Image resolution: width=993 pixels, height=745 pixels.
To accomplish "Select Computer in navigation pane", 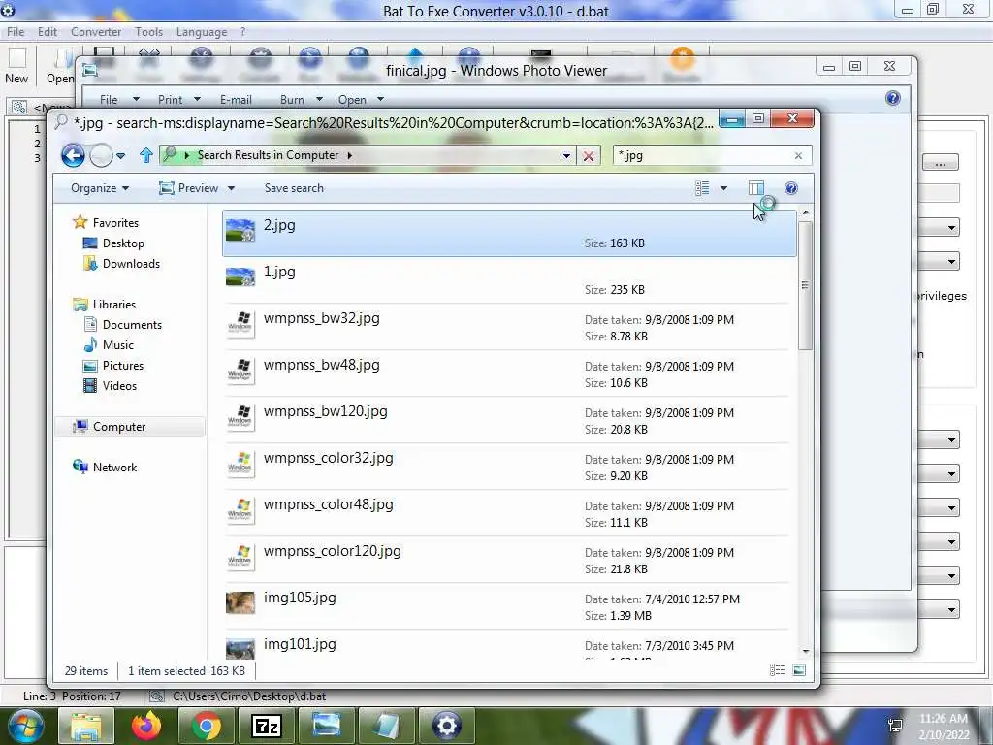I will 130,427.
